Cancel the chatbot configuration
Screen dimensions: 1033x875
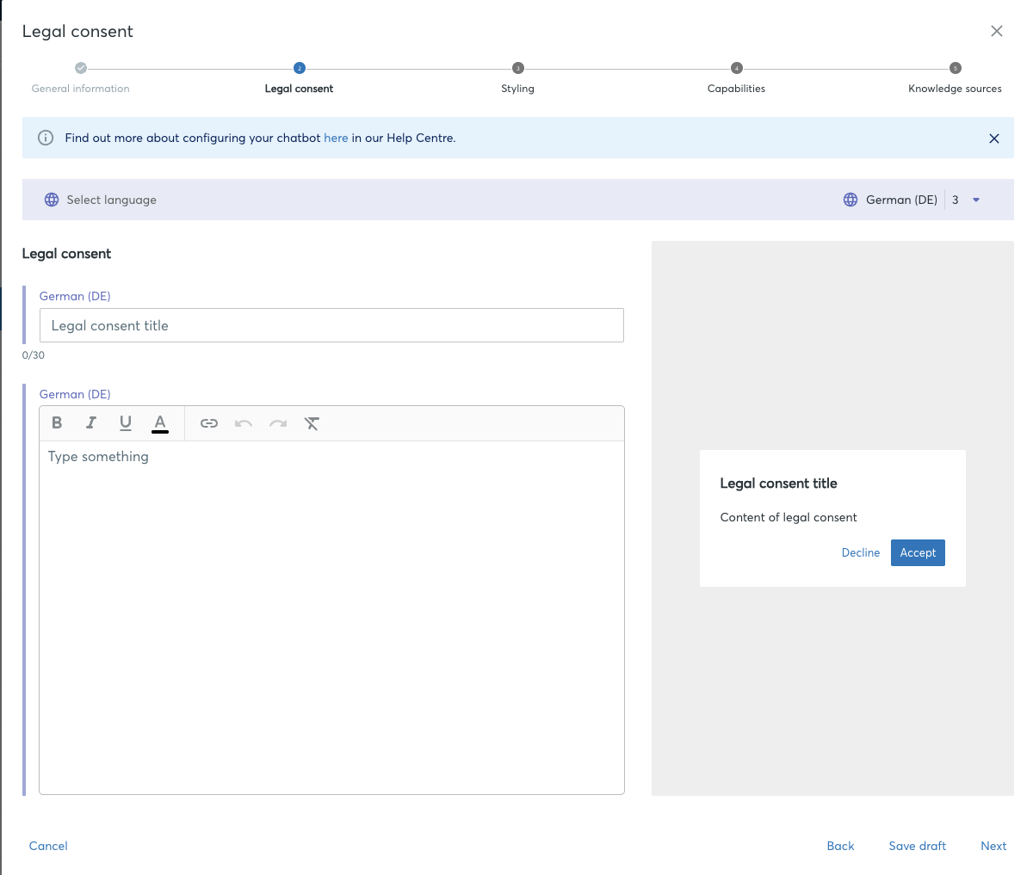[48, 846]
